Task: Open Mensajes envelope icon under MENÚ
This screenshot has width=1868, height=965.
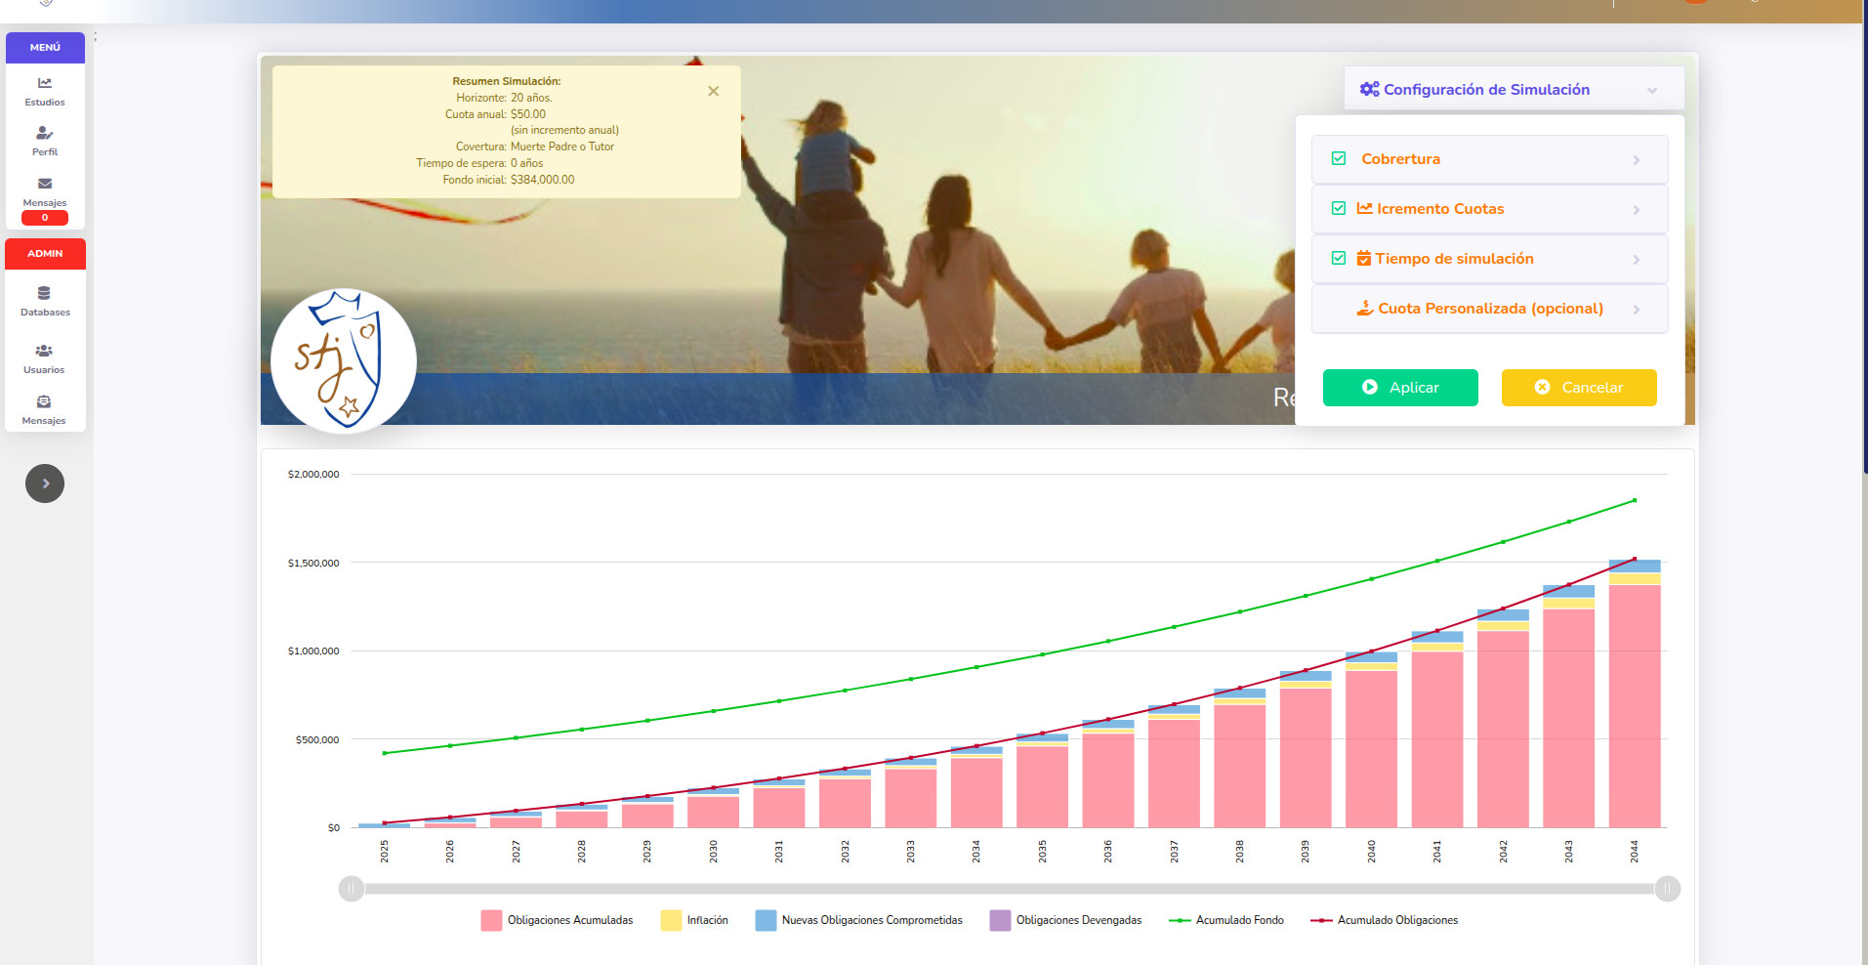Action: pos(45,184)
